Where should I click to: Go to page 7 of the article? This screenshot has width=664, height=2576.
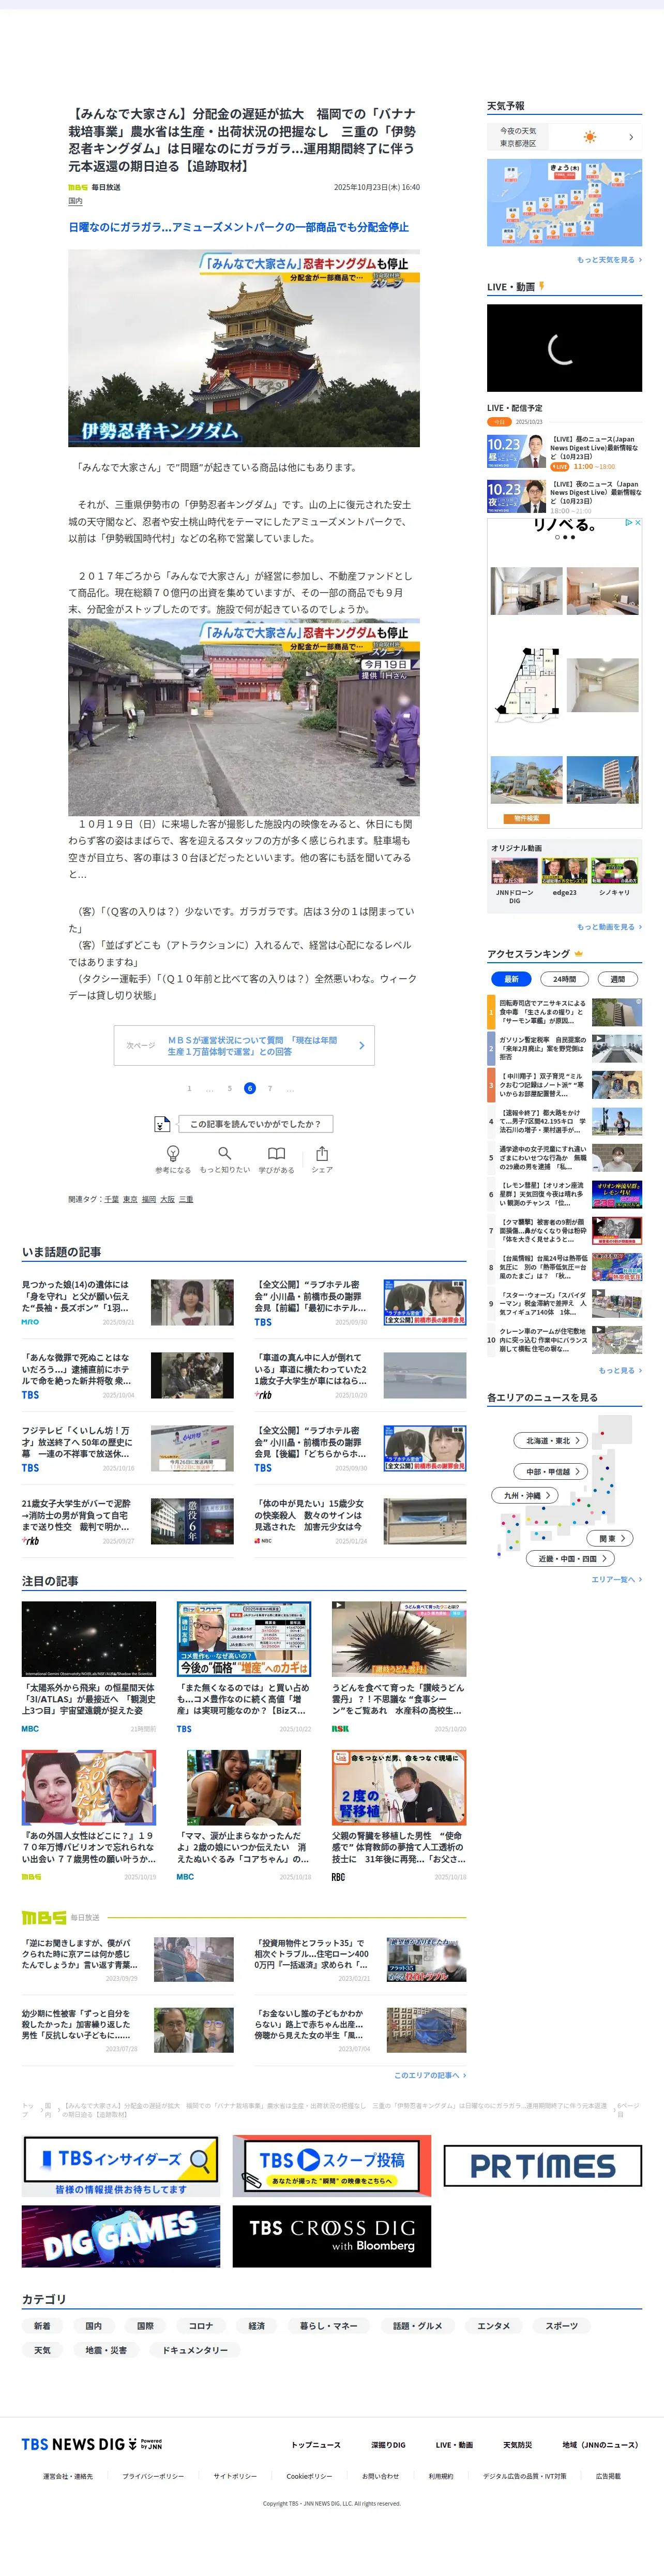(x=269, y=1088)
